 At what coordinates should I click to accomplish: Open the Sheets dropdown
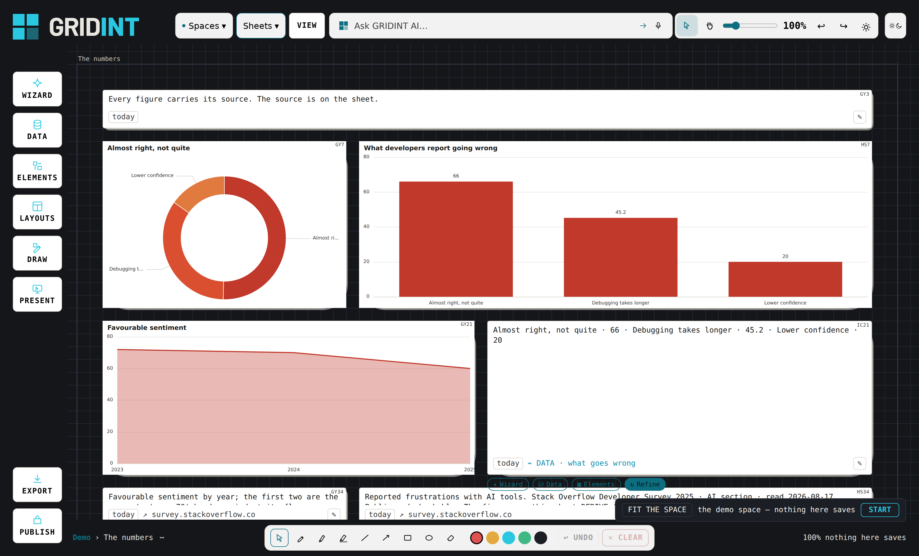(x=261, y=26)
